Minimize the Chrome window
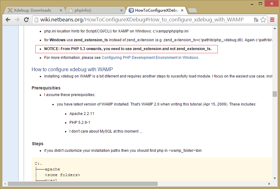 tap(252, 4)
